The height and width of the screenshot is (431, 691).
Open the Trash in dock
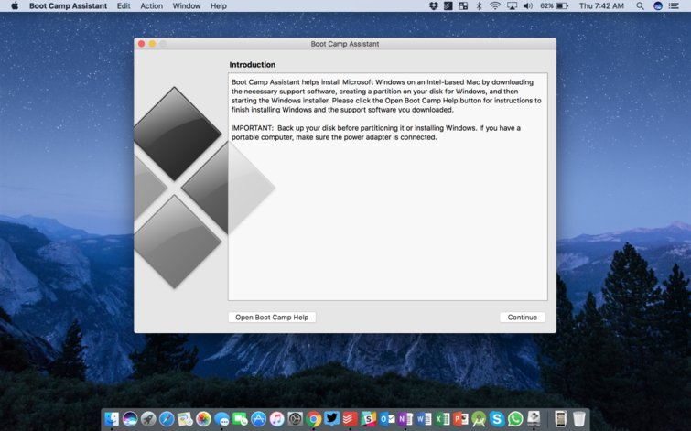[579, 418]
